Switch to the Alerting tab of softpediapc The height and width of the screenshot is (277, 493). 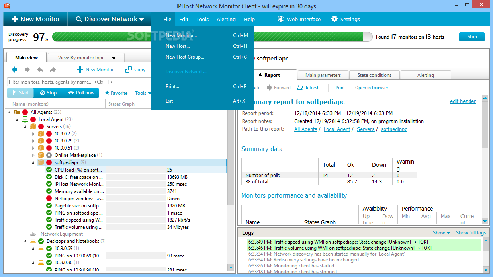coord(426,75)
